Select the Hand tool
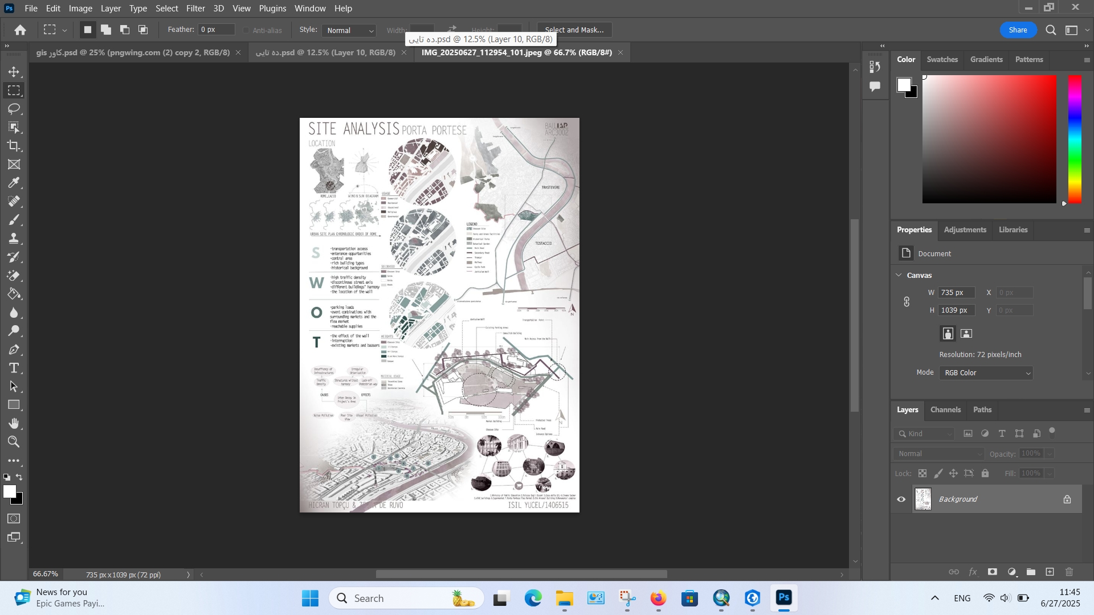This screenshot has width=1094, height=615. point(14,424)
